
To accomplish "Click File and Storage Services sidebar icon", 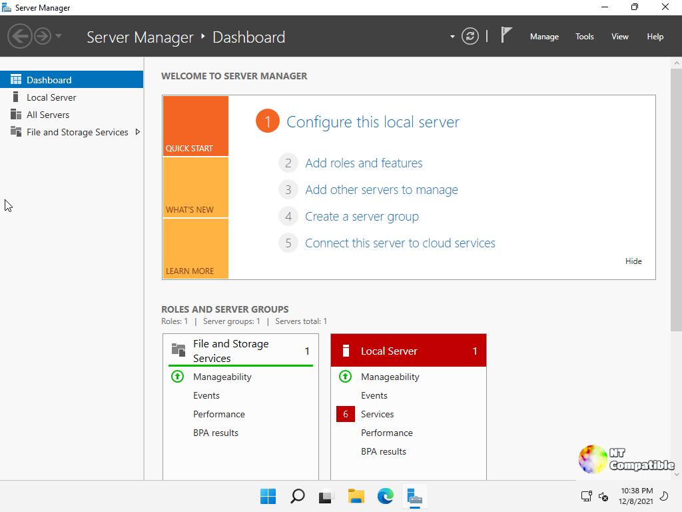I will 16,131.
